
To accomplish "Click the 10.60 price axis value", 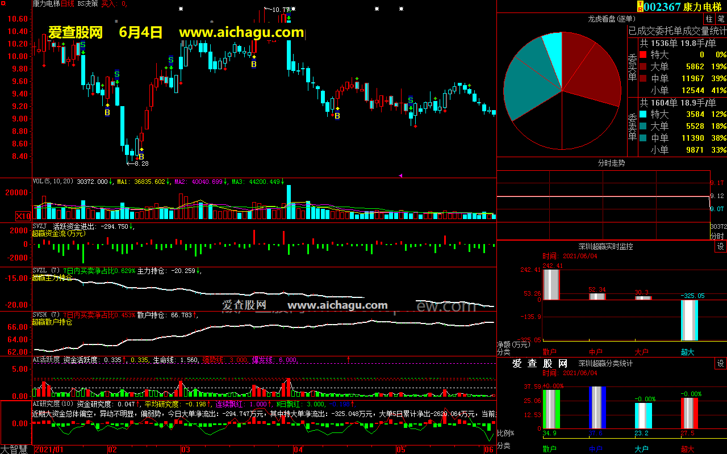I will coord(17,19).
